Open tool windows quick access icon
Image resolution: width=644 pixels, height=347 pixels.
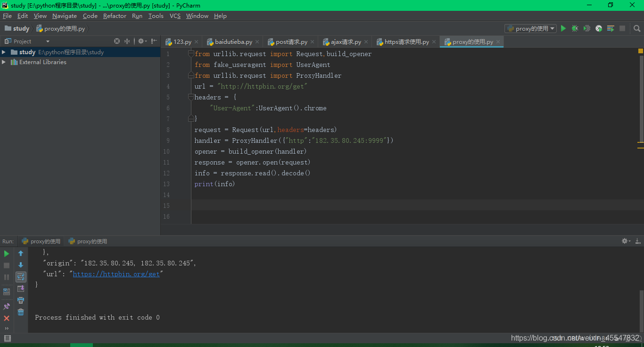(7, 339)
